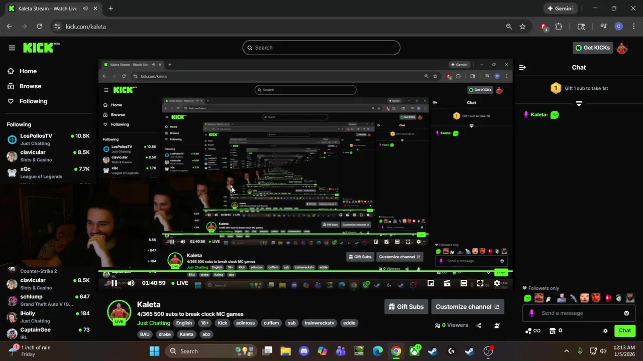
Task: Pause the live stream
Action: [x=114, y=283]
